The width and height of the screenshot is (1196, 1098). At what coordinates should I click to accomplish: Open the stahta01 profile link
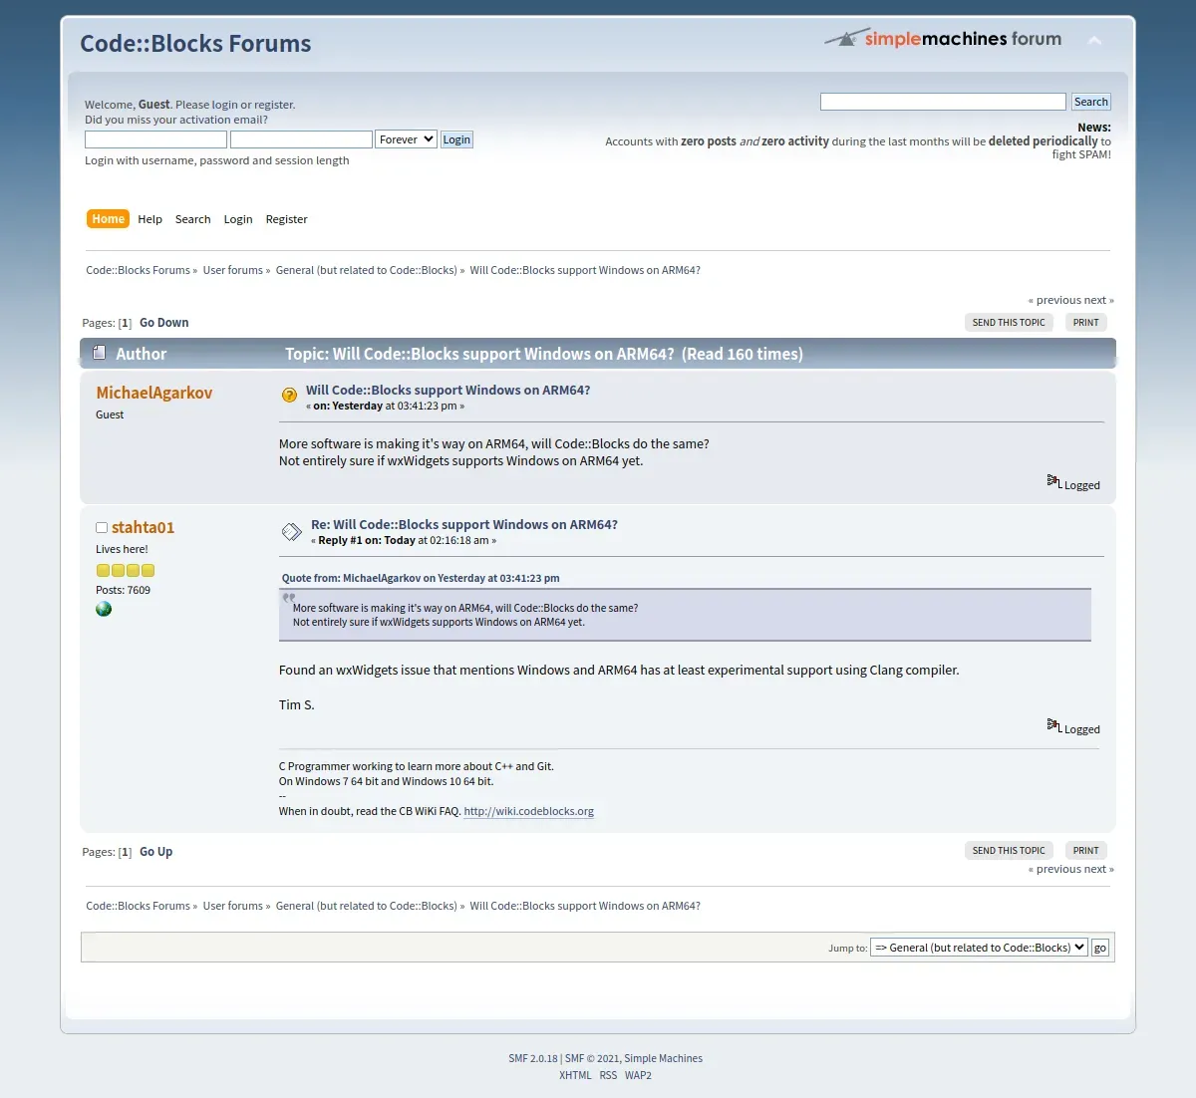pyautogui.click(x=143, y=527)
